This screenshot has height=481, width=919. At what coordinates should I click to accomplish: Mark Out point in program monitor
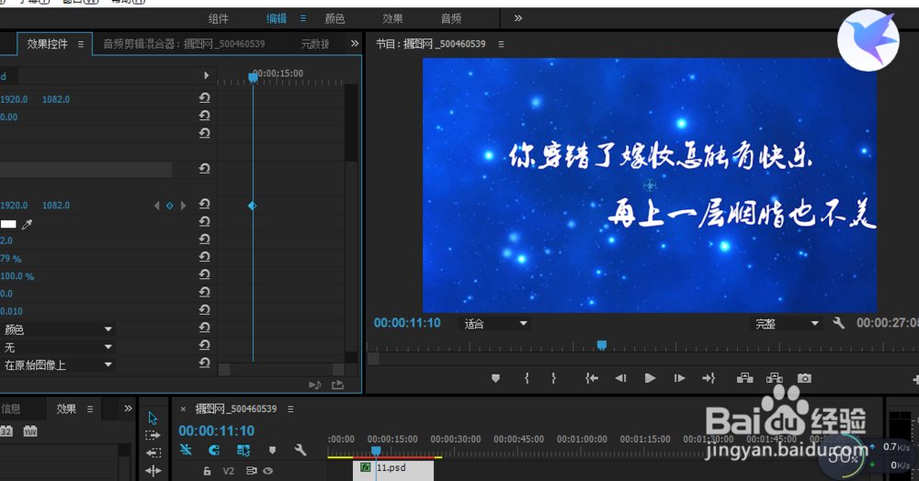click(x=554, y=378)
